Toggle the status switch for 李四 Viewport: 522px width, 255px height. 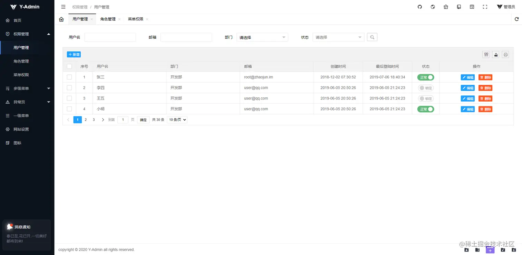pyautogui.click(x=426, y=88)
